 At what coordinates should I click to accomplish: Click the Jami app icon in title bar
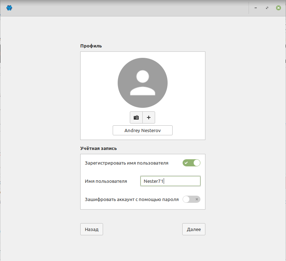[9, 7]
